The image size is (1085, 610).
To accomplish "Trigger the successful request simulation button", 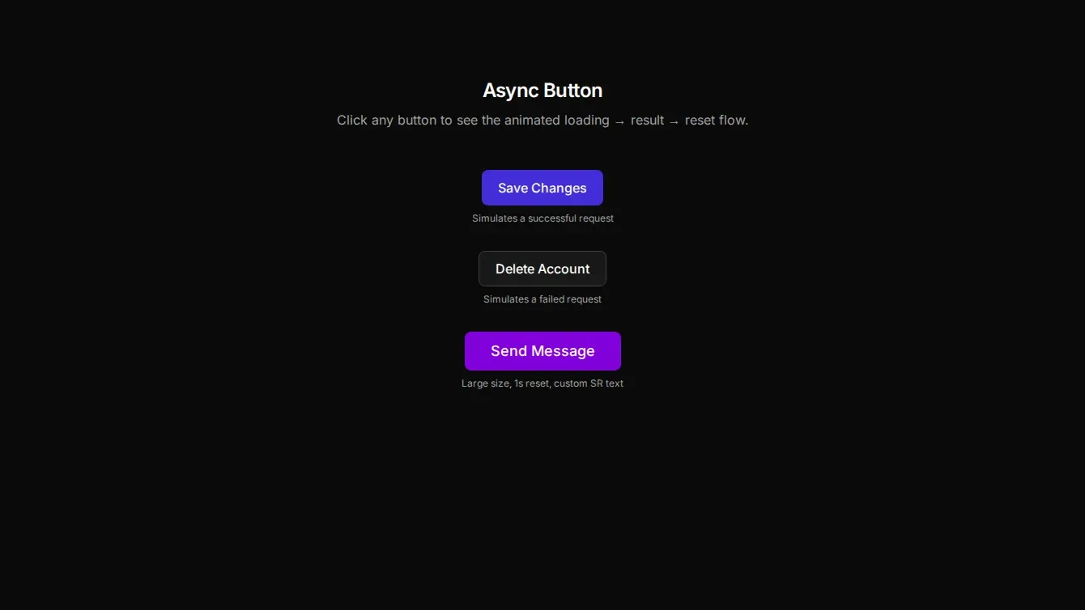I will (x=542, y=188).
